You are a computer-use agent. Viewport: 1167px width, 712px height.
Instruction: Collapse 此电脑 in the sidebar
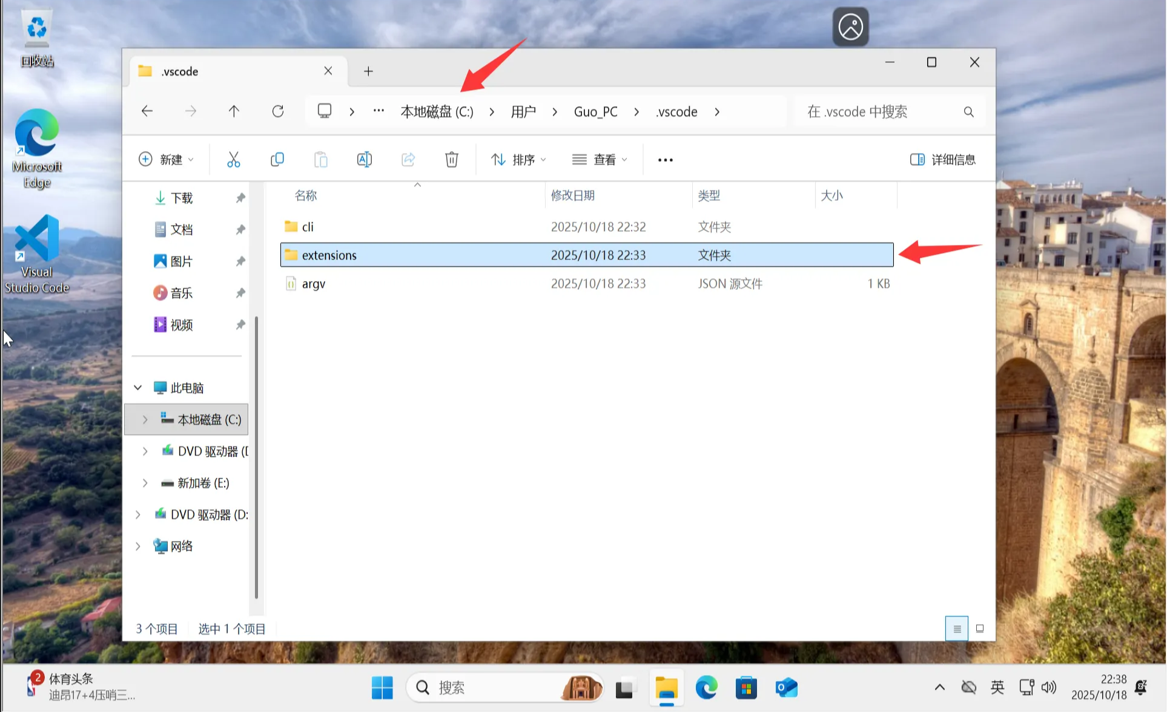[x=137, y=388]
